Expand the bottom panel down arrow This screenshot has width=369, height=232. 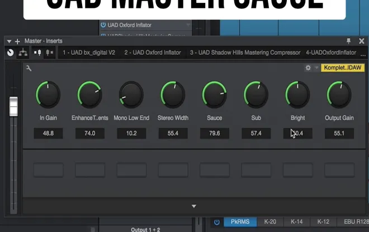pos(194,206)
